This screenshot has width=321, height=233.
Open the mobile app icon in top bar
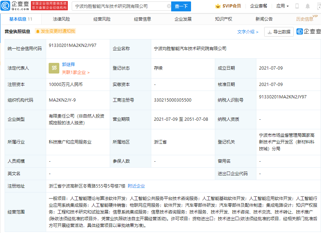point(297,6)
